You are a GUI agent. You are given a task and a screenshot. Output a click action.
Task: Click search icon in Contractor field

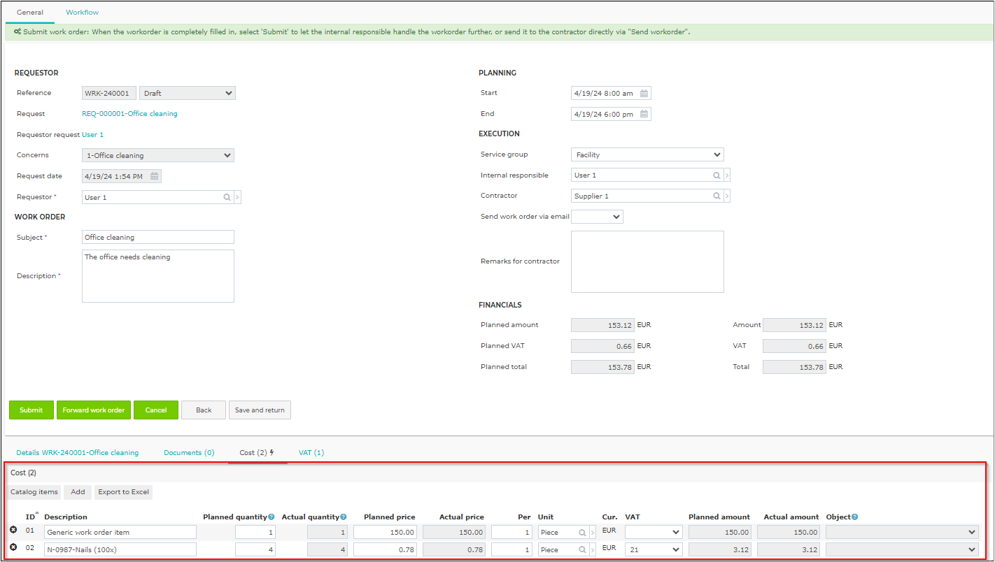tap(717, 196)
